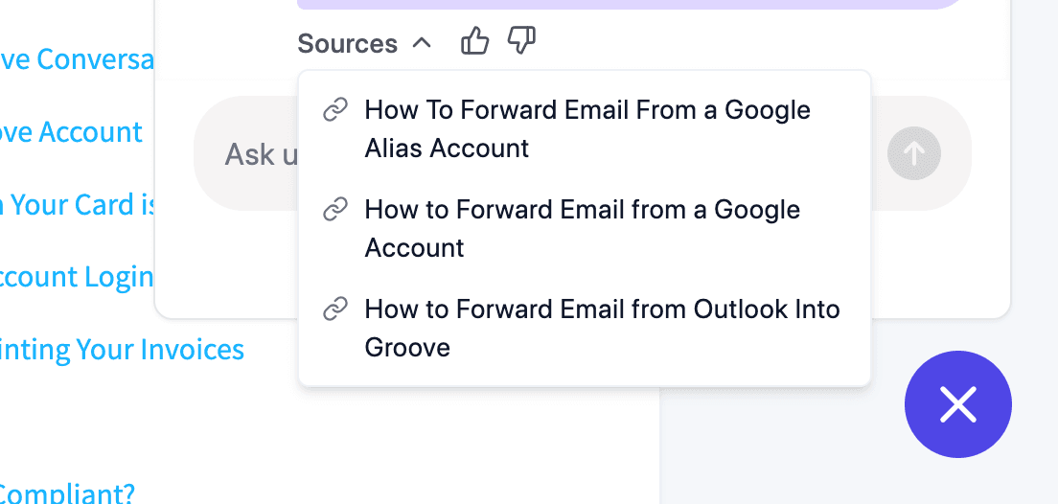This screenshot has height=504, width=1058.
Task: Click link icon beside Outlook Into Groove source
Action: pyautogui.click(x=334, y=309)
